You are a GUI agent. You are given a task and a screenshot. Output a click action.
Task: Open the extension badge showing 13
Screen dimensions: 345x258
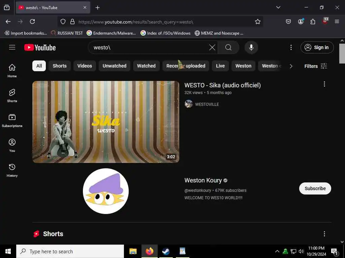[x=325, y=21]
